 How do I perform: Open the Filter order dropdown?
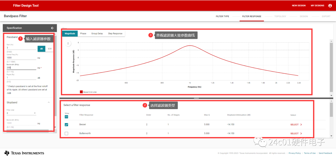pyautogui.click(x=21, y=113)
